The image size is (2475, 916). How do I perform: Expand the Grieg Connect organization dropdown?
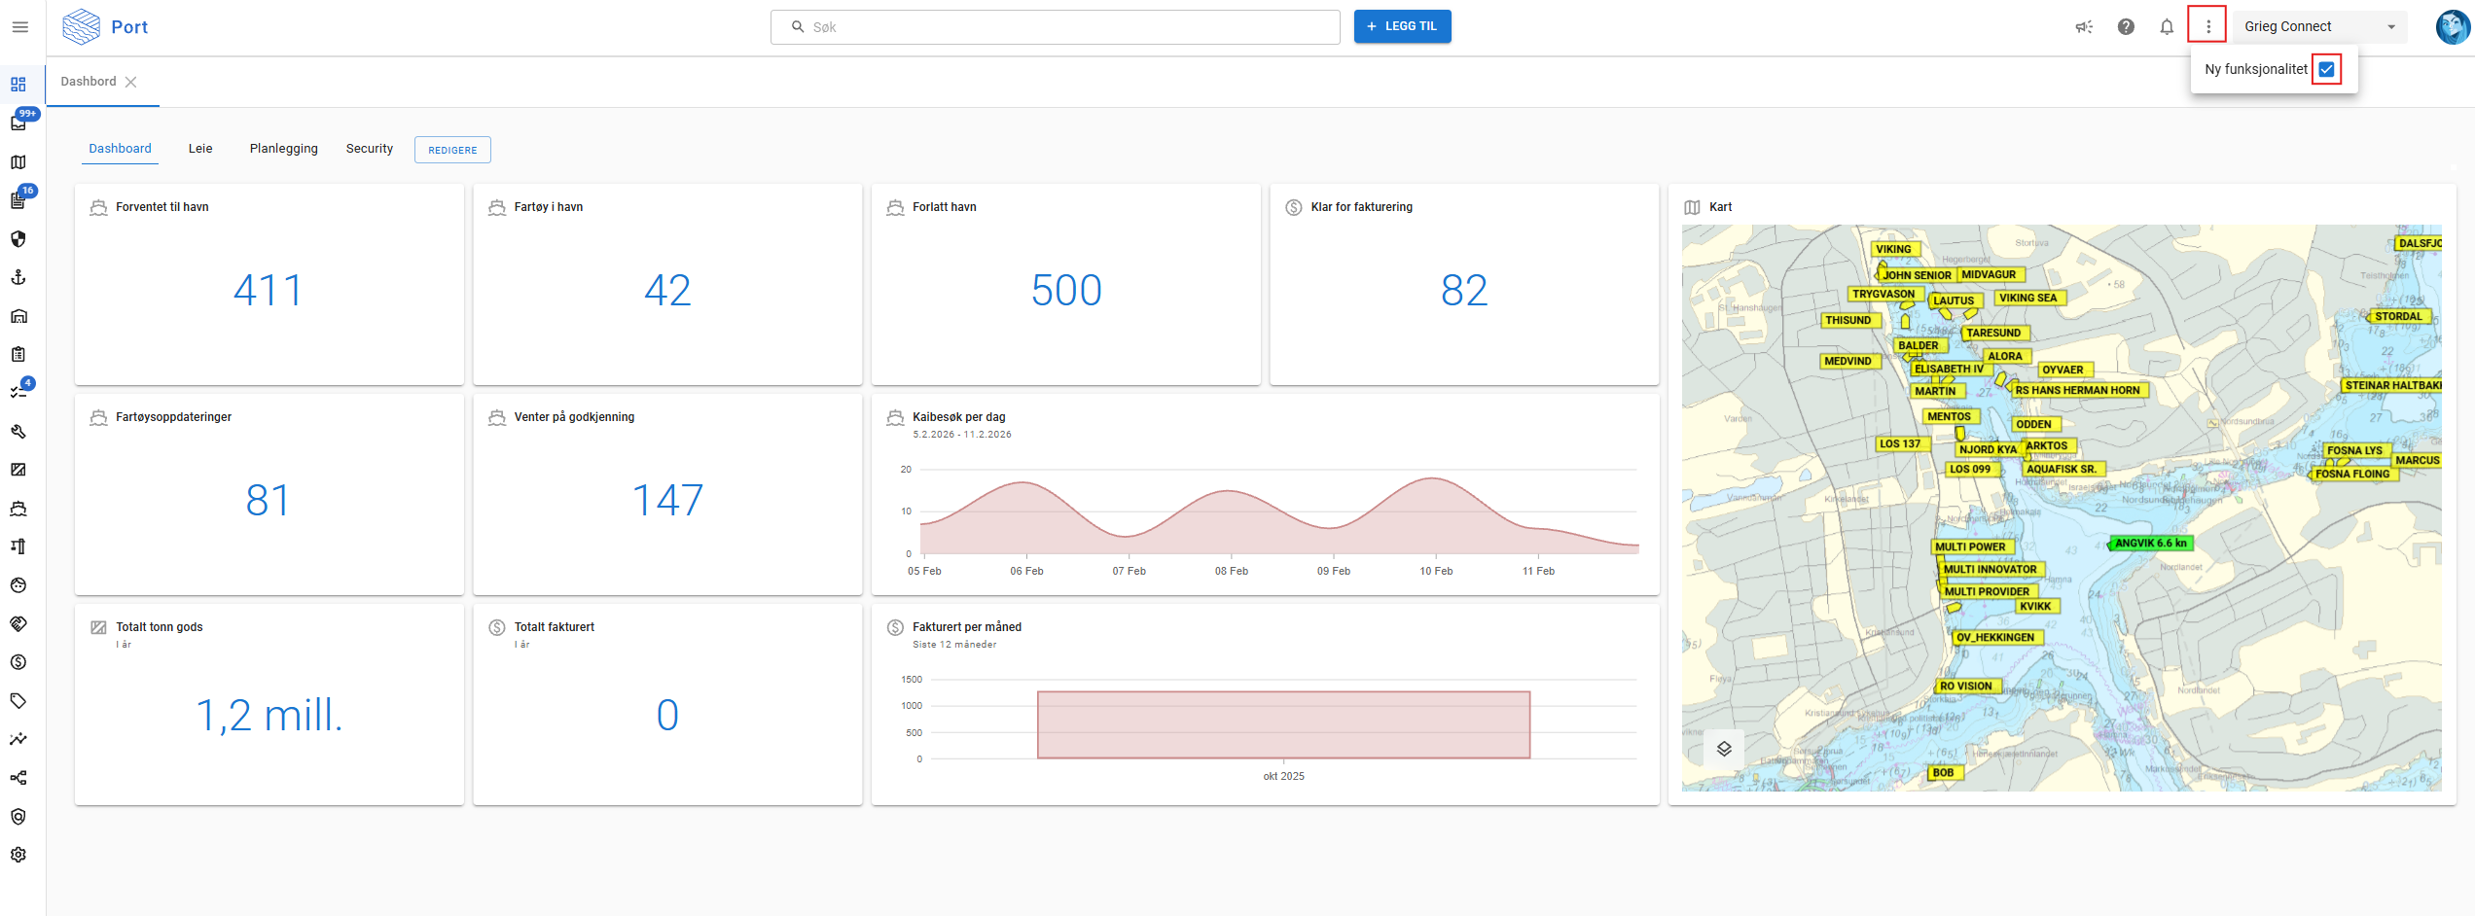pyautogui.click(x=2318, y=27)
